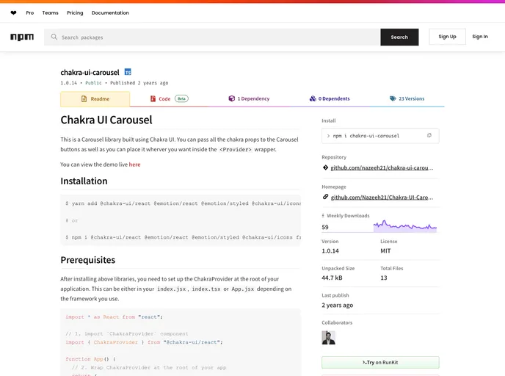The height and width of the screenshot is (376, 505).
Task: Click the homepage link chain icon
Action: tap(325, 197)
